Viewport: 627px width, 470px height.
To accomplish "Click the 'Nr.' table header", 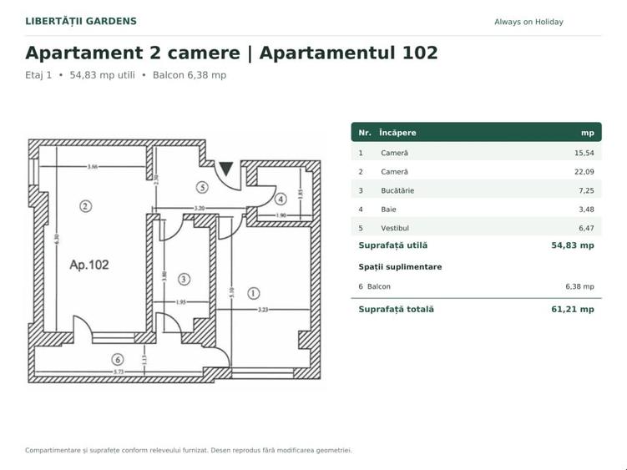I will 365,133.
